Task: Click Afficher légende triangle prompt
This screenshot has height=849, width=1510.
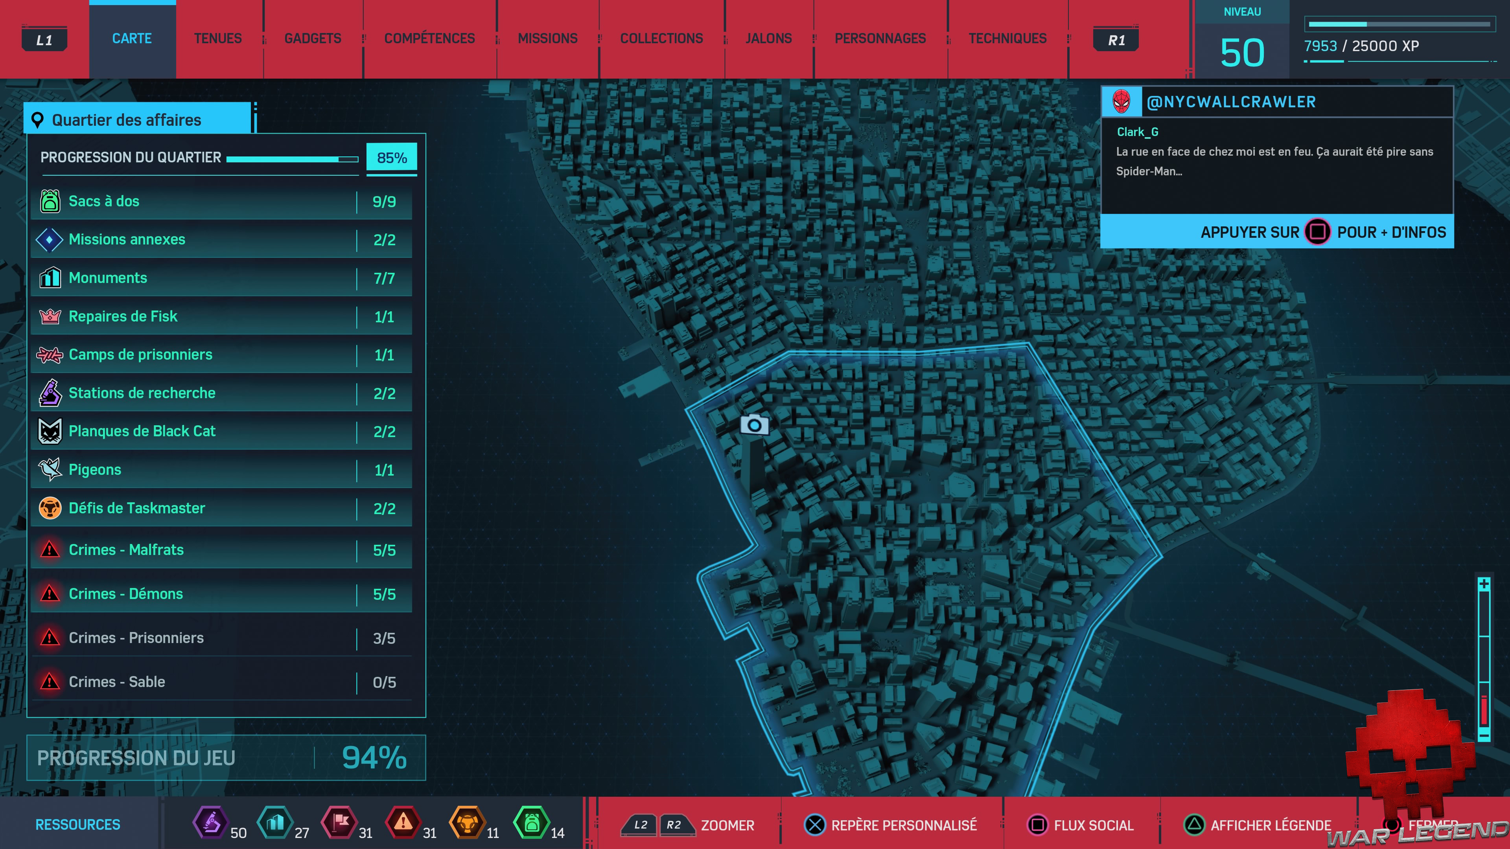Action: [1194, 825]
